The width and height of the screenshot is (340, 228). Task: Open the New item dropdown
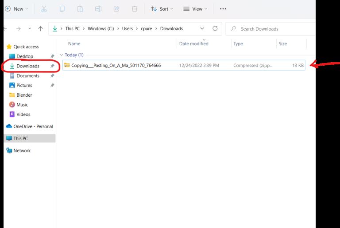16,9
